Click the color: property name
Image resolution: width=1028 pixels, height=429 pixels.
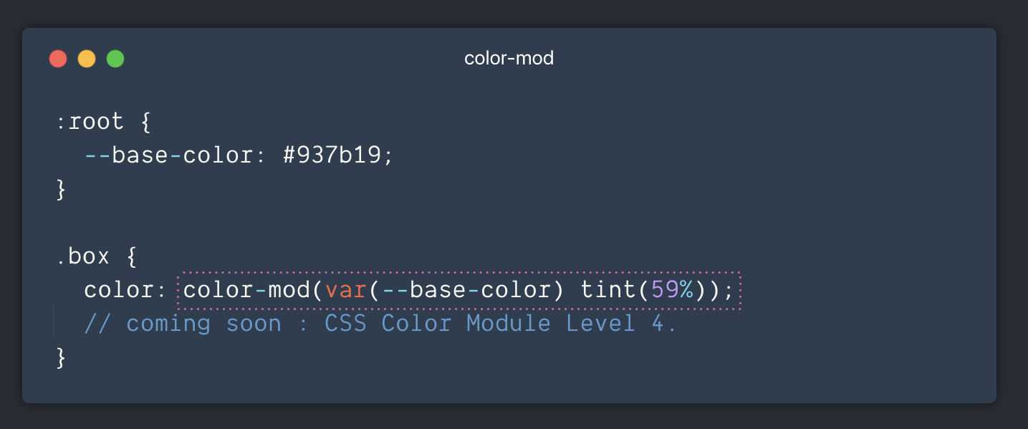[x=125, y=291]
